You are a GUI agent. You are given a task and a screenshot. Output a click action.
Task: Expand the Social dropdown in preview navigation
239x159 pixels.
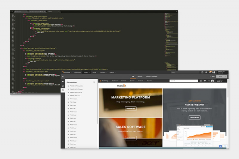pos(133,81)
